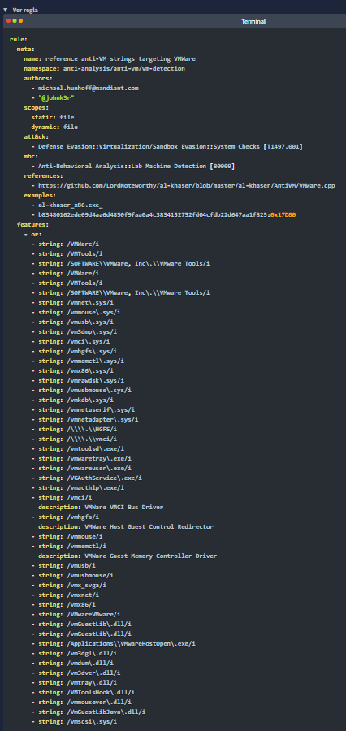
Task: Select the vmscsi\.sys string line
Action: (x=74, y=722)
